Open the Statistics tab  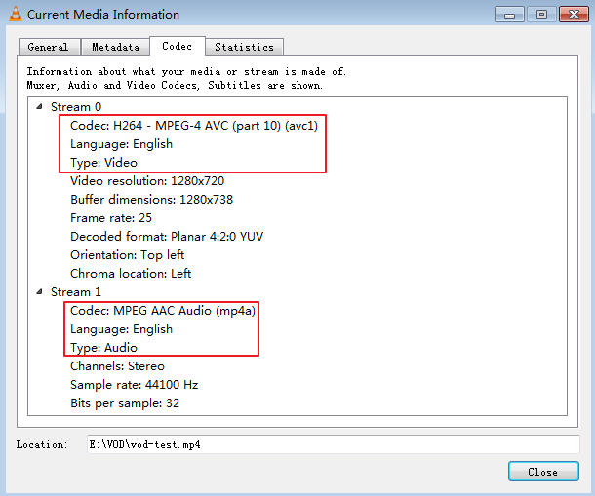245,47
